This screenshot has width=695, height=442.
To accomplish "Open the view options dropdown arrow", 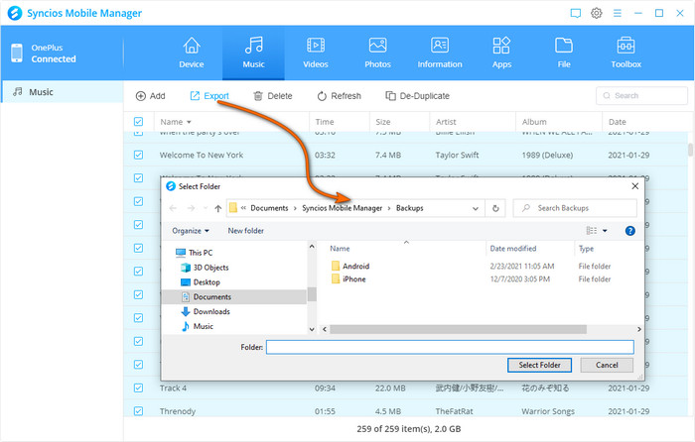I will pyautogui.click(x=605, y=231).
